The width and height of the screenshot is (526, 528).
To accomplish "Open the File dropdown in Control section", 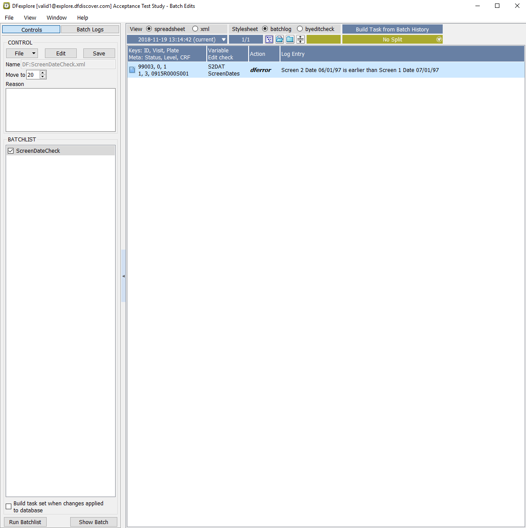I will 22,53.
